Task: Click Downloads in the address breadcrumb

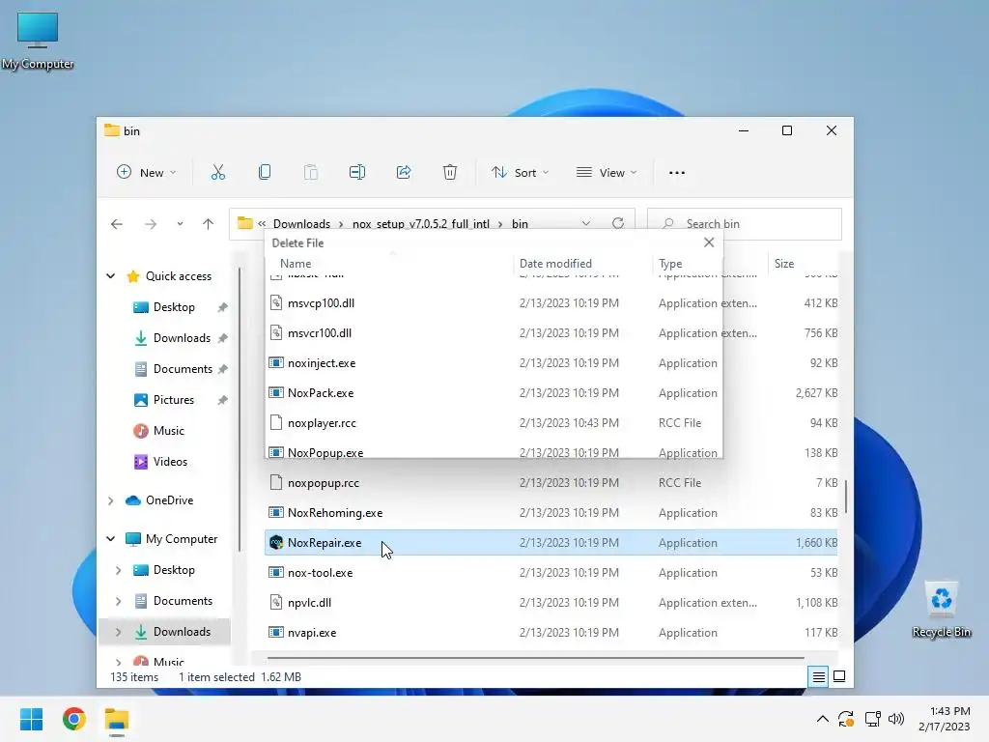Action: [301, 224]
